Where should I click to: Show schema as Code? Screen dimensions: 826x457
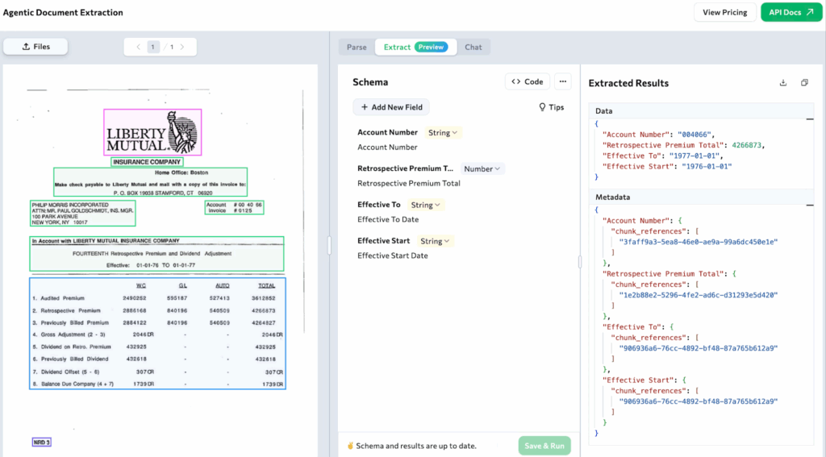pos(528,81)
